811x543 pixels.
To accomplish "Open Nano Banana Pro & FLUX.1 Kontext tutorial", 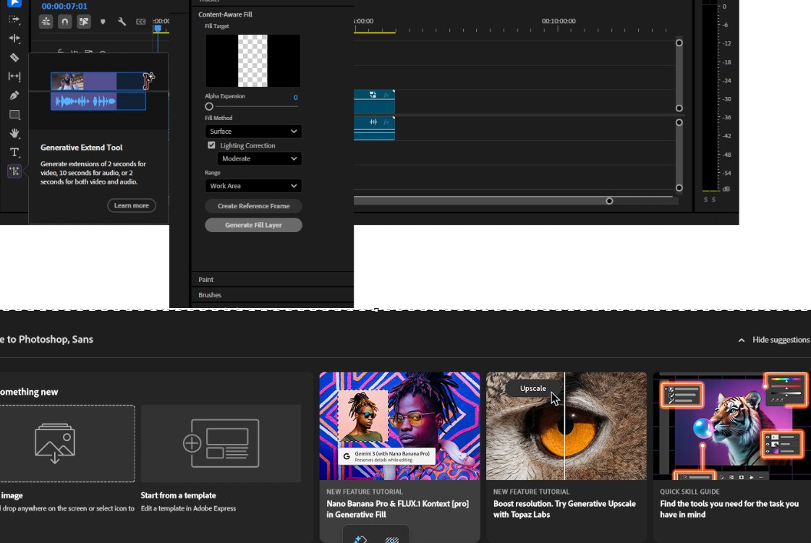I will [x=399, y=509].
